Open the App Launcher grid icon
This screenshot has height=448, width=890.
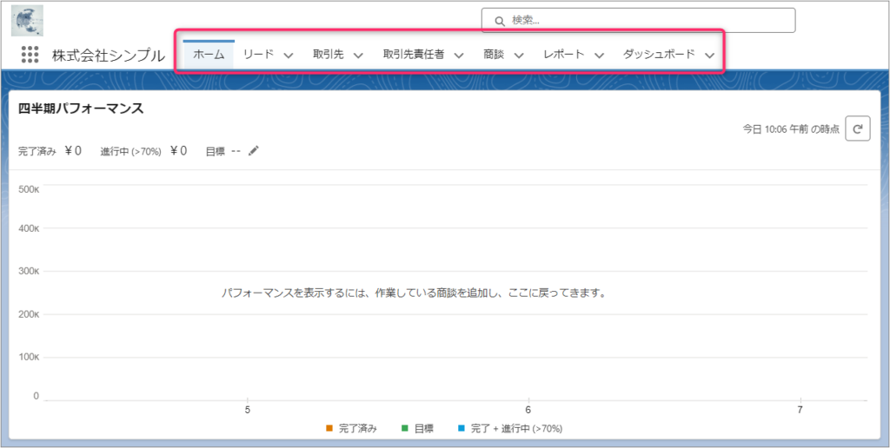point(30,55)
